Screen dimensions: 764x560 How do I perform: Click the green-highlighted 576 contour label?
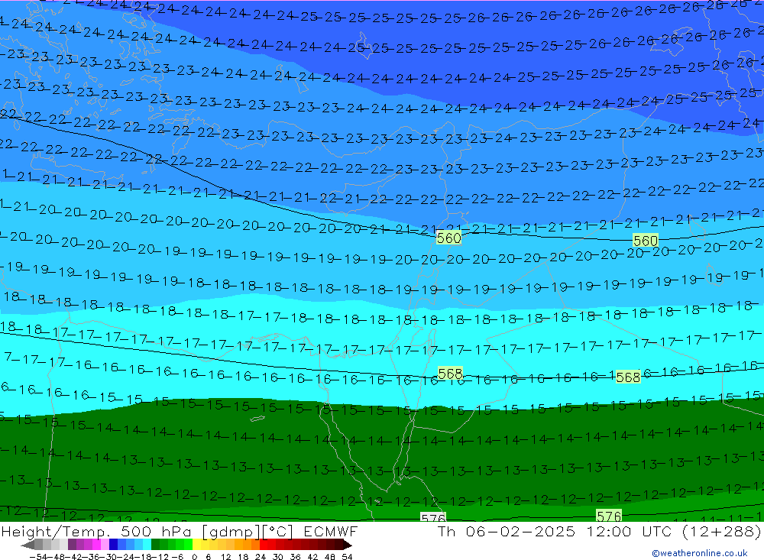click(x=609, y=516)
